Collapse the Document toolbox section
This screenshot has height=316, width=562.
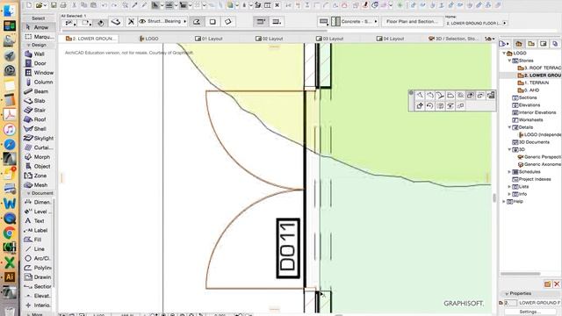click(x=28, y=193)
